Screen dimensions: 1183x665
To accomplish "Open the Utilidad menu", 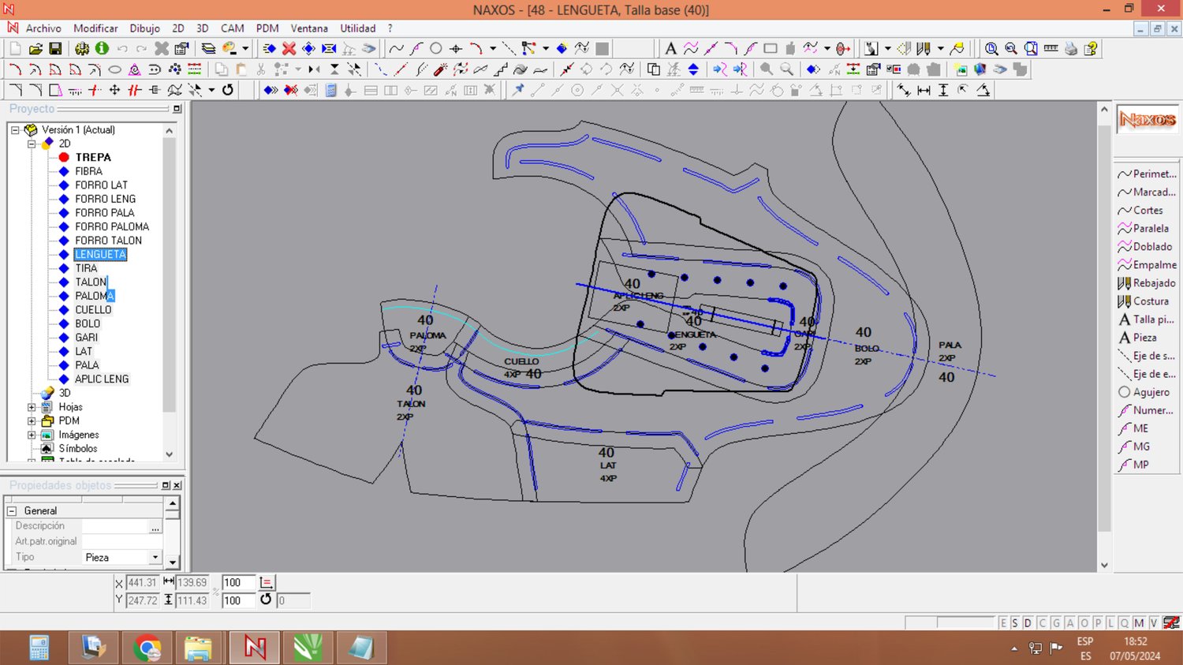I will (x=357, y=28).
